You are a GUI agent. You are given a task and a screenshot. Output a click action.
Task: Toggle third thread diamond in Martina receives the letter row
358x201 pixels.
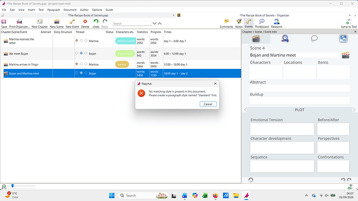click(86, 40)
